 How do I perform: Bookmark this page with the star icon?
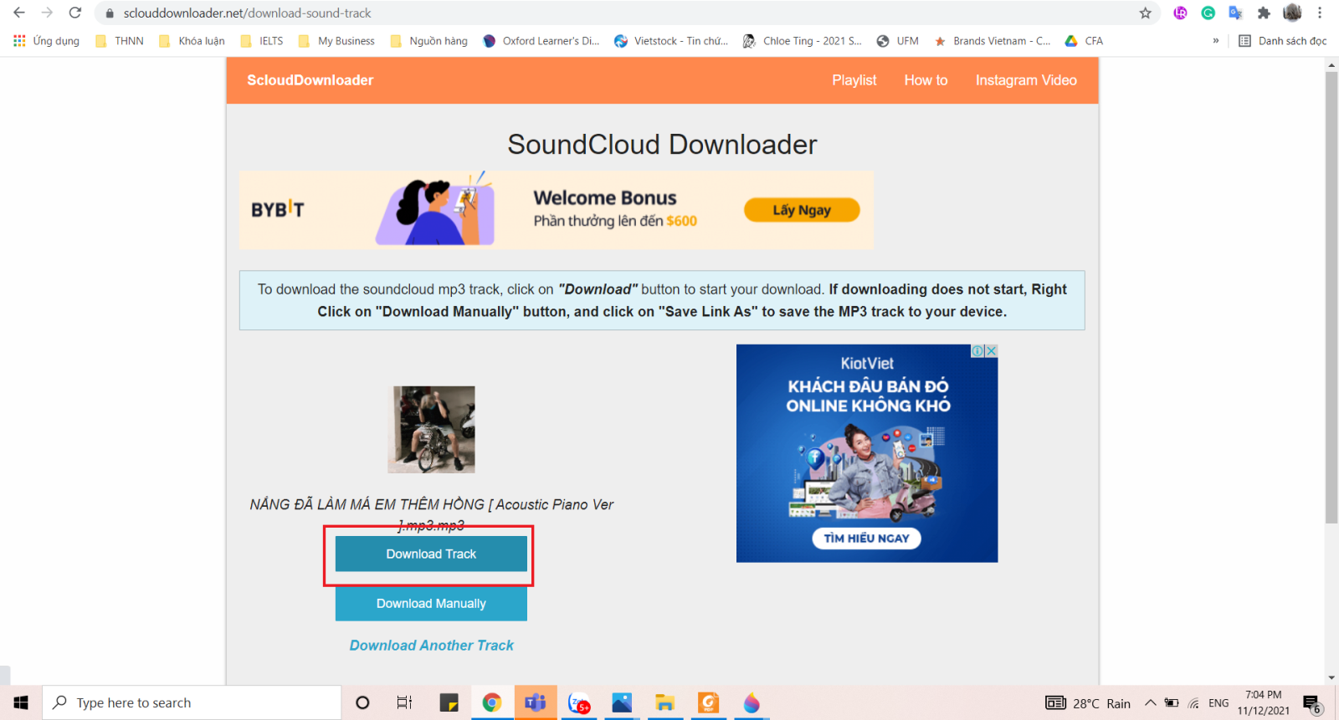1146,13
